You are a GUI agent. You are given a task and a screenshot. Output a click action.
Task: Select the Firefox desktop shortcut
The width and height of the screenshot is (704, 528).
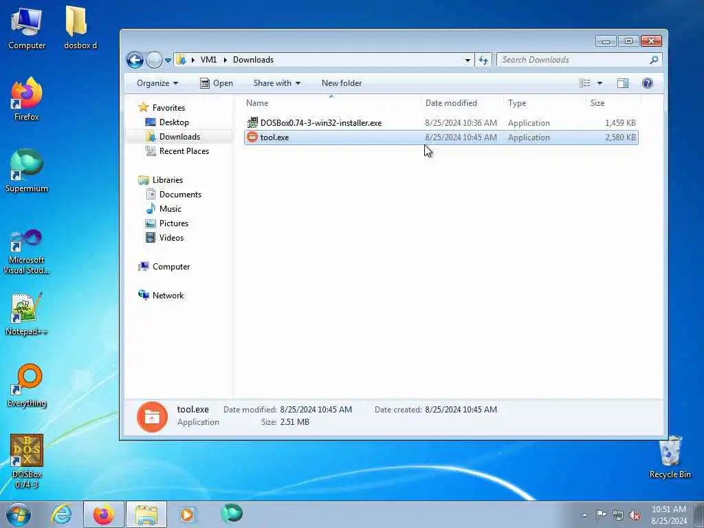click(26, 99)
